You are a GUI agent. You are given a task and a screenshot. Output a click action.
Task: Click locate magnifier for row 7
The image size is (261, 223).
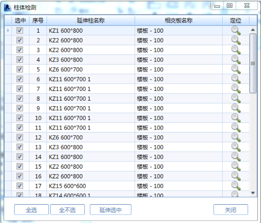pos(236,89)
